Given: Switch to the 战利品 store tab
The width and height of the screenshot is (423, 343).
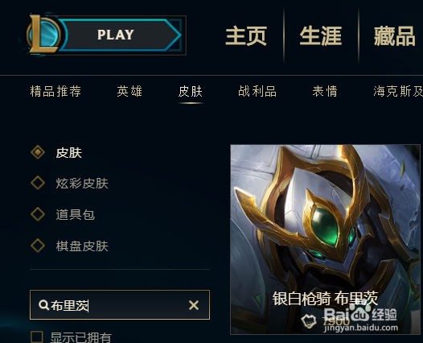Looking at the screenshot, I should tap(257, 91).
